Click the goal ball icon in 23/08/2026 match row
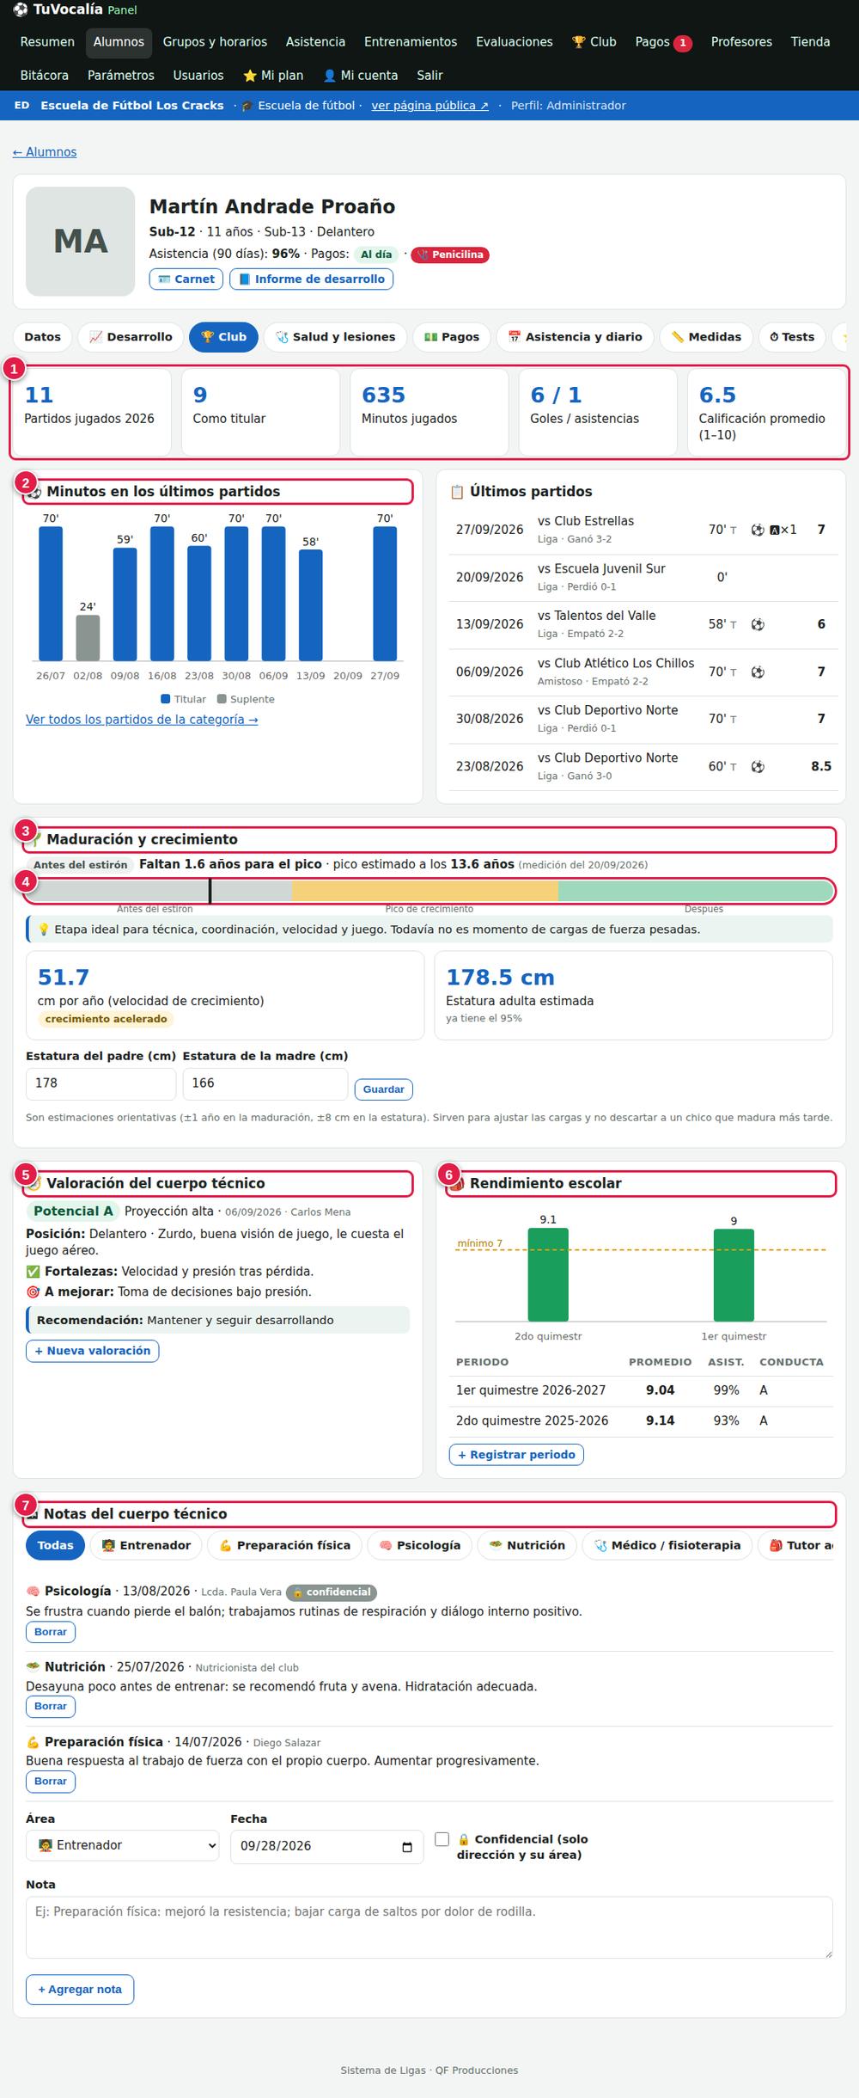This screenshot has height=2098, width=859. (x=758, y=766)
